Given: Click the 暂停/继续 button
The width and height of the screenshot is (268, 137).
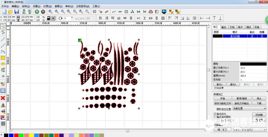Looking at the screenshot, I should click(242, 98).
